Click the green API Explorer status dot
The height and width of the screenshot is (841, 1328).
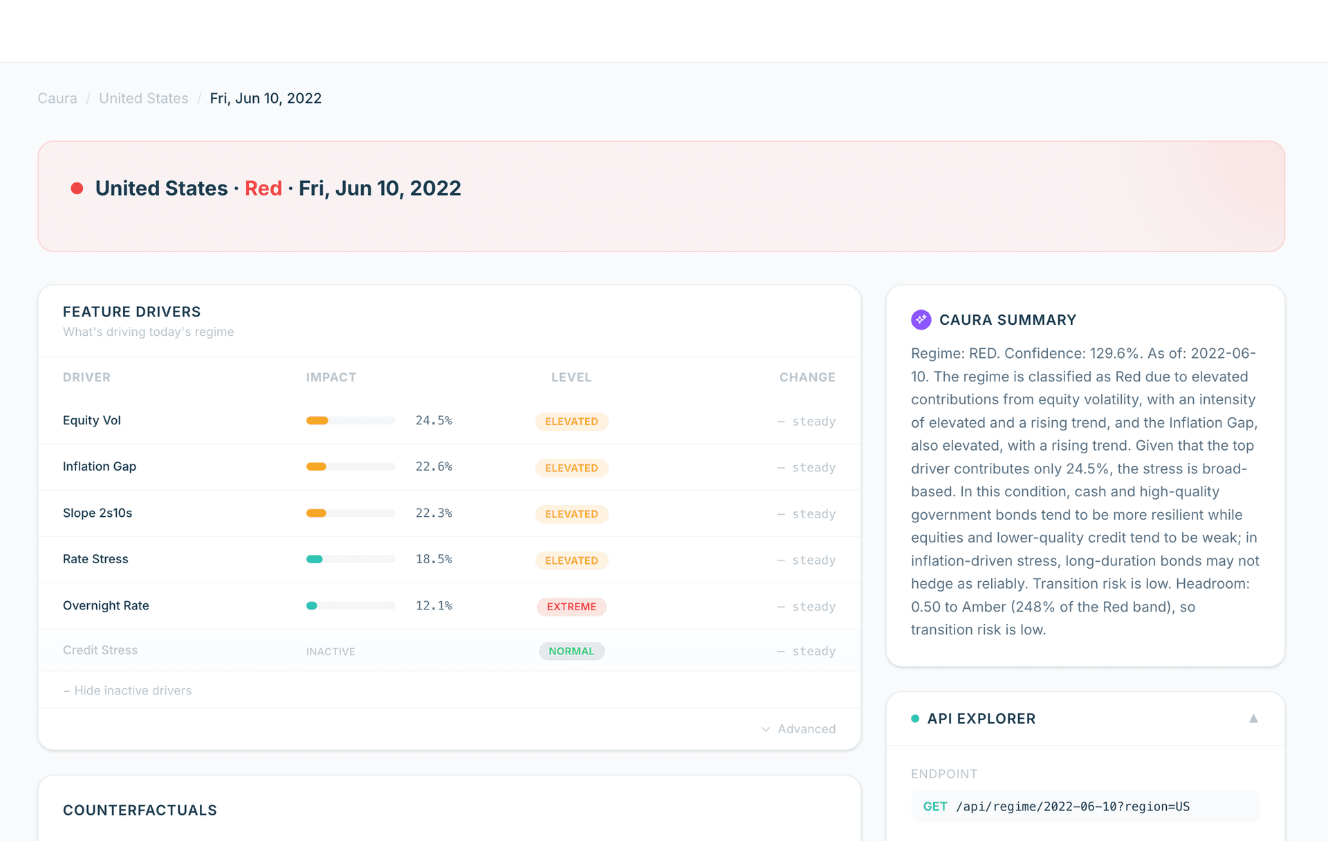(x=915, y=719)
